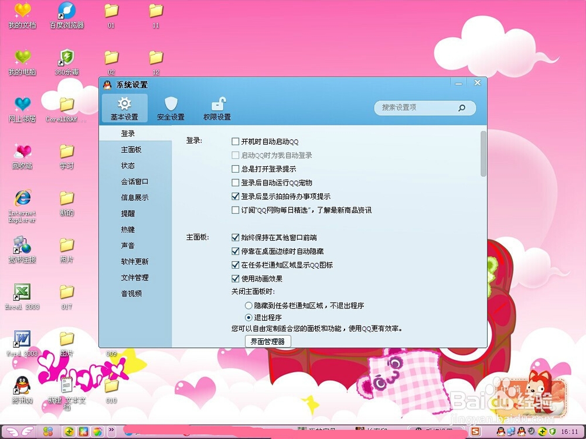Select the CorelDRAW folder icon
Viewport: 586px width, 439px height.
(67, 110)
